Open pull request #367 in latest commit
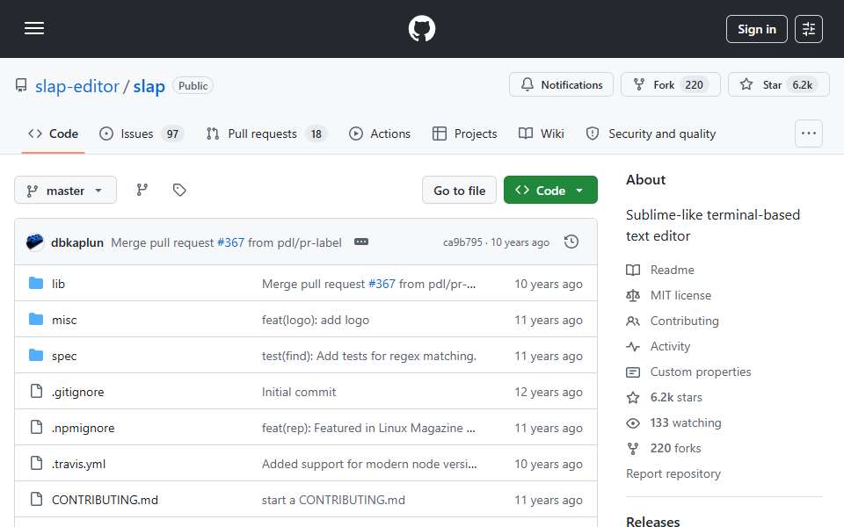The height and width of the screenshot is (527, 844). [x=230, y=242]
